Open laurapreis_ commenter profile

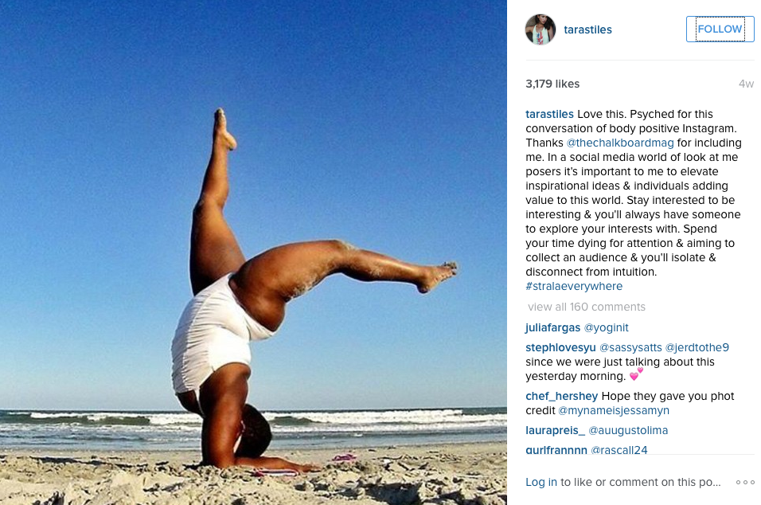[555, 430]
